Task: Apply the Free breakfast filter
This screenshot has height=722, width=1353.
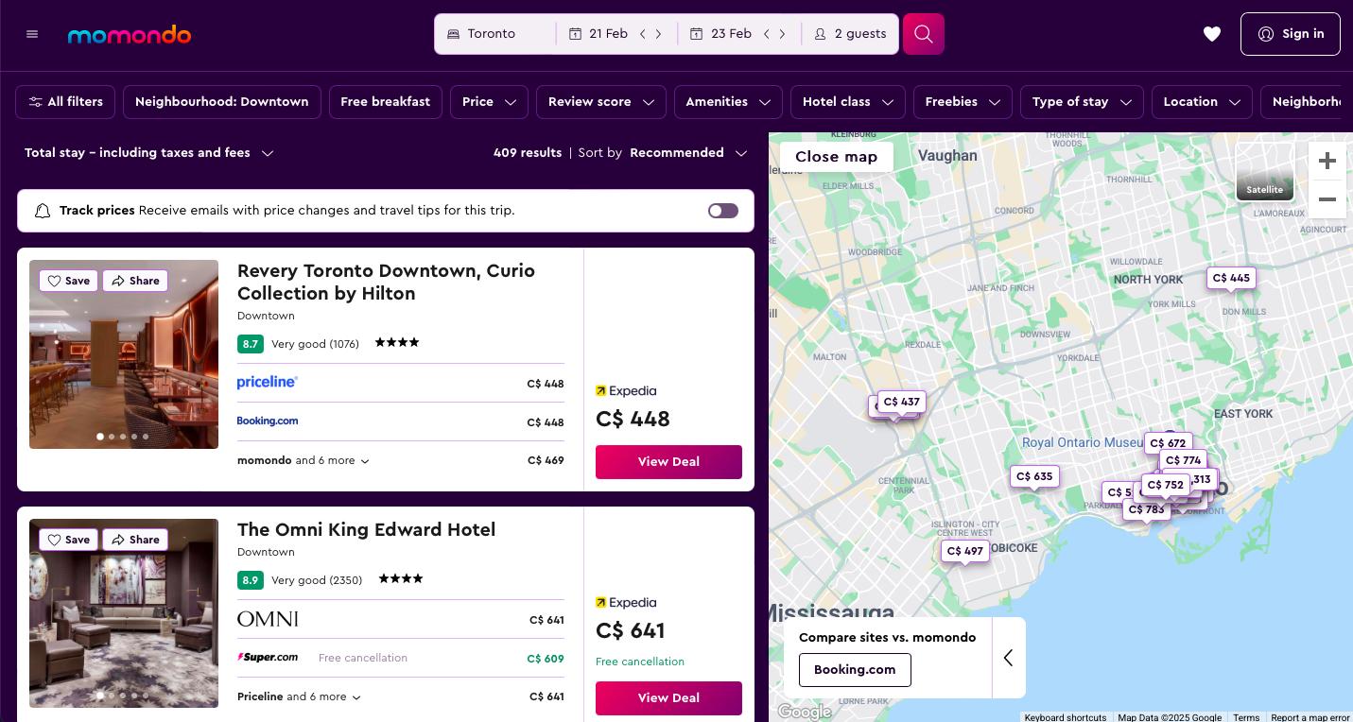Action: [385, 102]
